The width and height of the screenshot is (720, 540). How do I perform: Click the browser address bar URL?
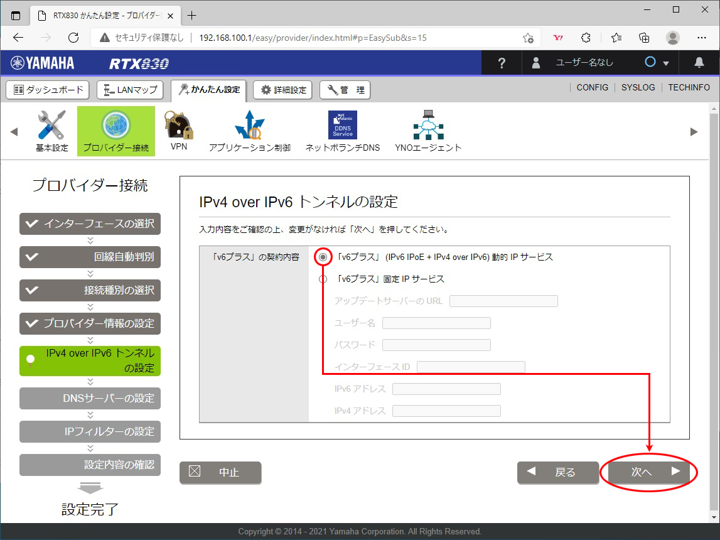pos(313,38)
